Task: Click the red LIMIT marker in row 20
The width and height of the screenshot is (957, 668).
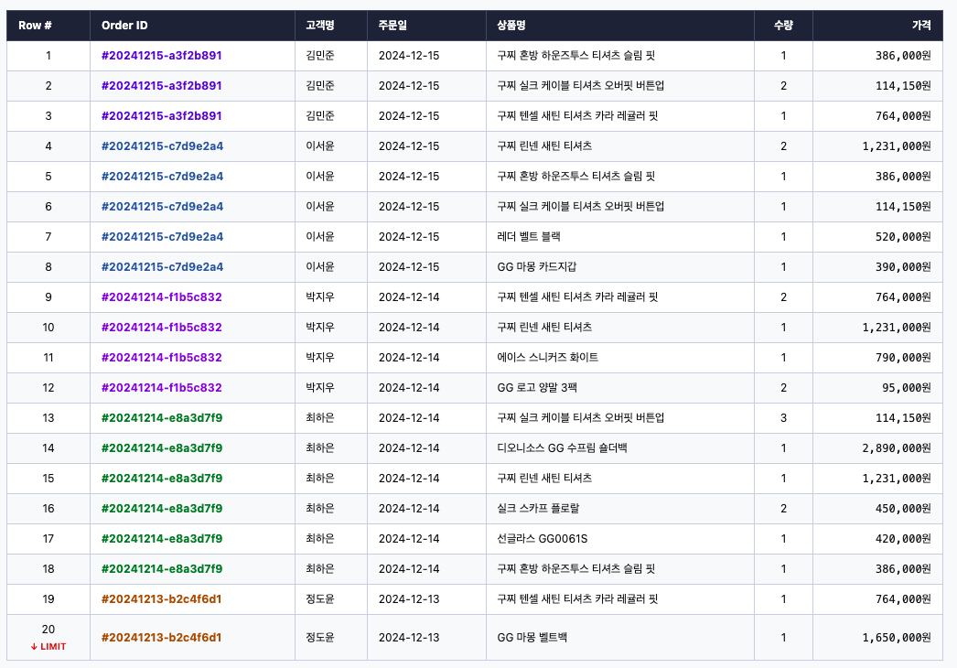Action: coord(48,647)
